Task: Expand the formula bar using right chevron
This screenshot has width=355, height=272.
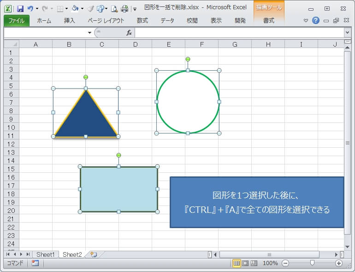Action: click(x=347, y=33)
